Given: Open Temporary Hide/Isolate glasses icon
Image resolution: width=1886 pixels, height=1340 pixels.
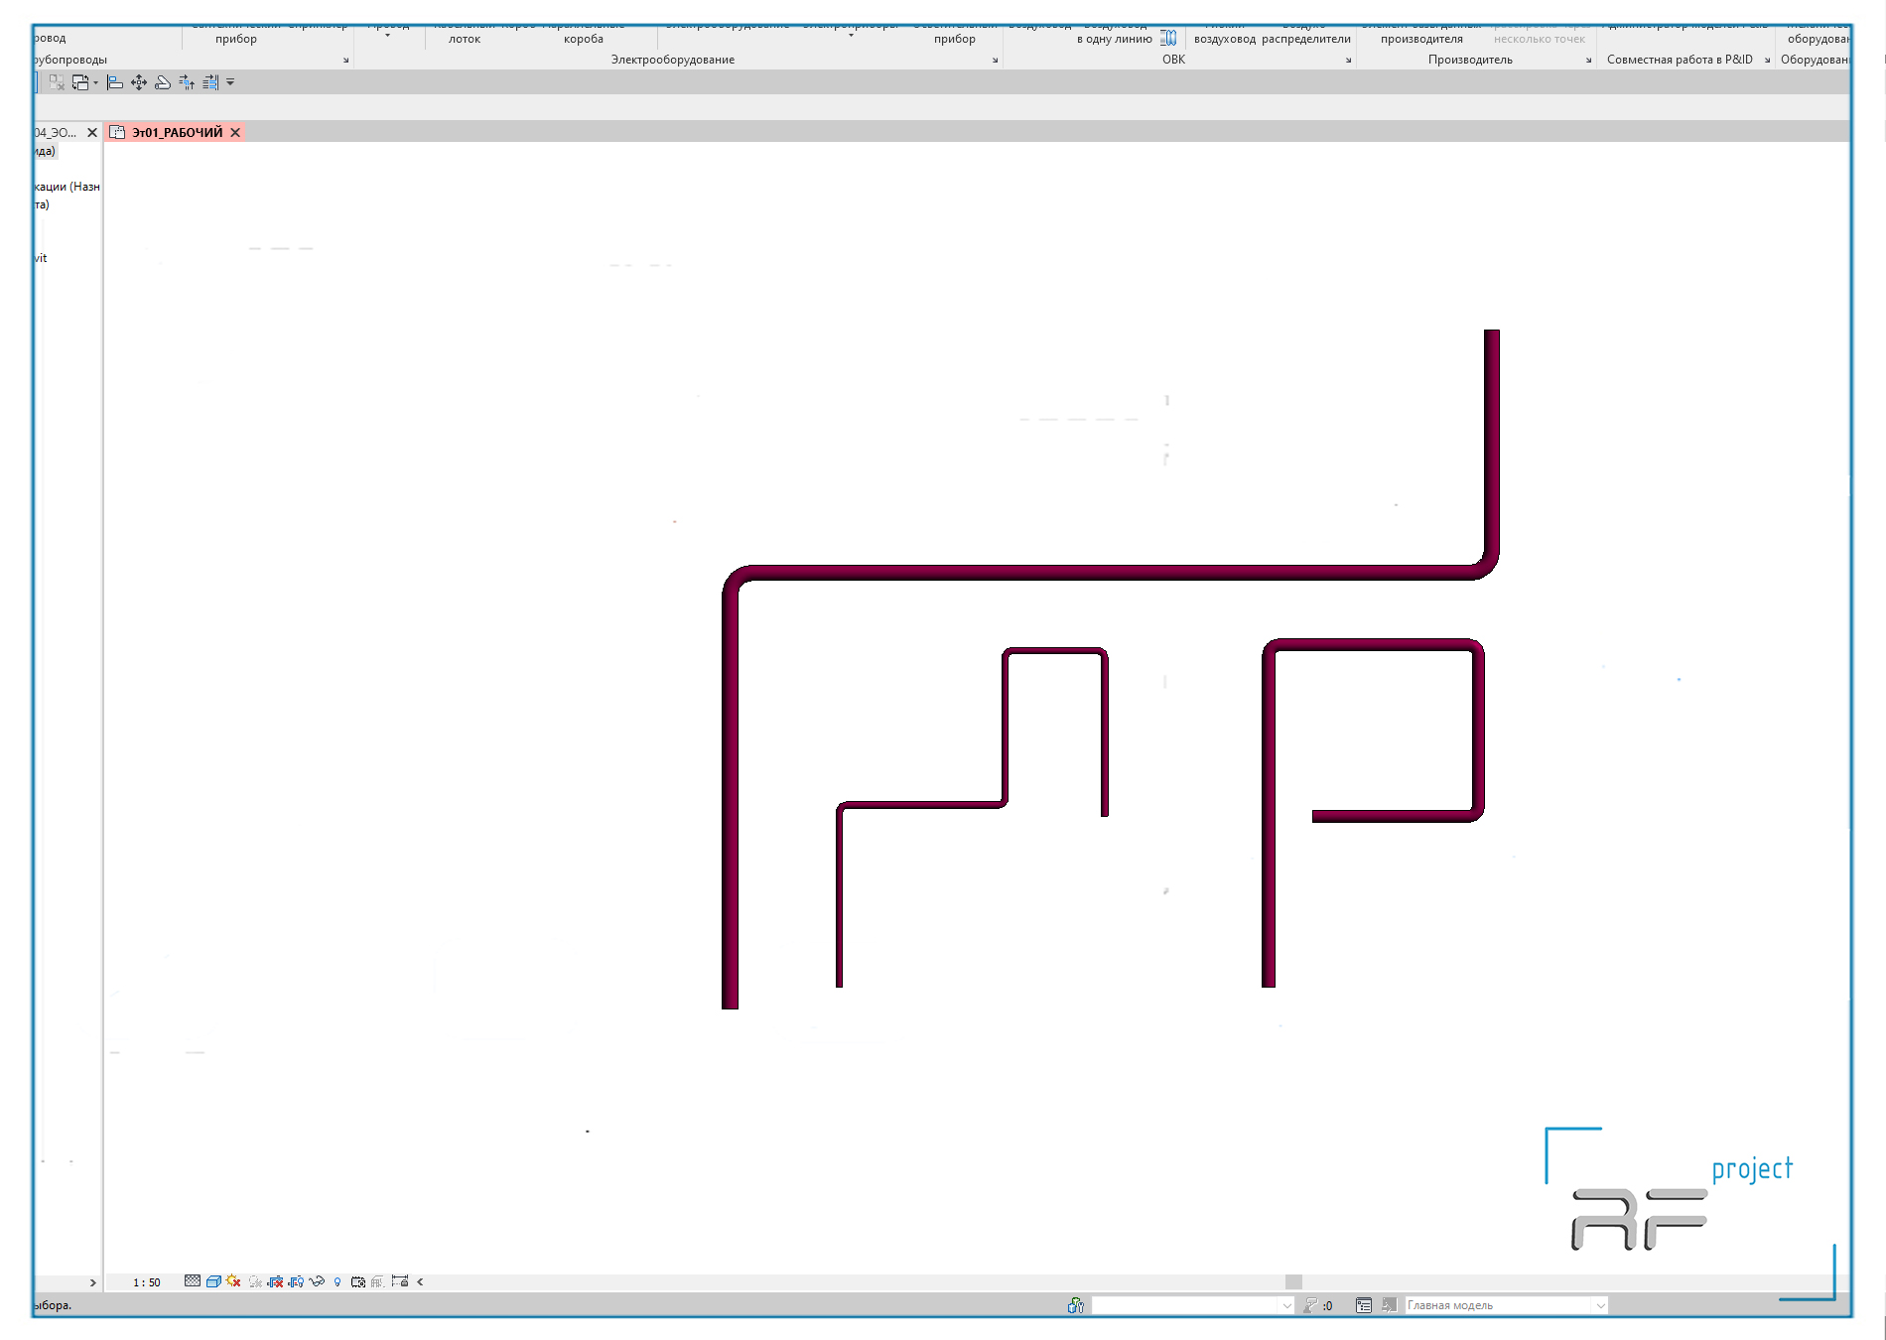Looking at the screenshot, I should 317,1281.
